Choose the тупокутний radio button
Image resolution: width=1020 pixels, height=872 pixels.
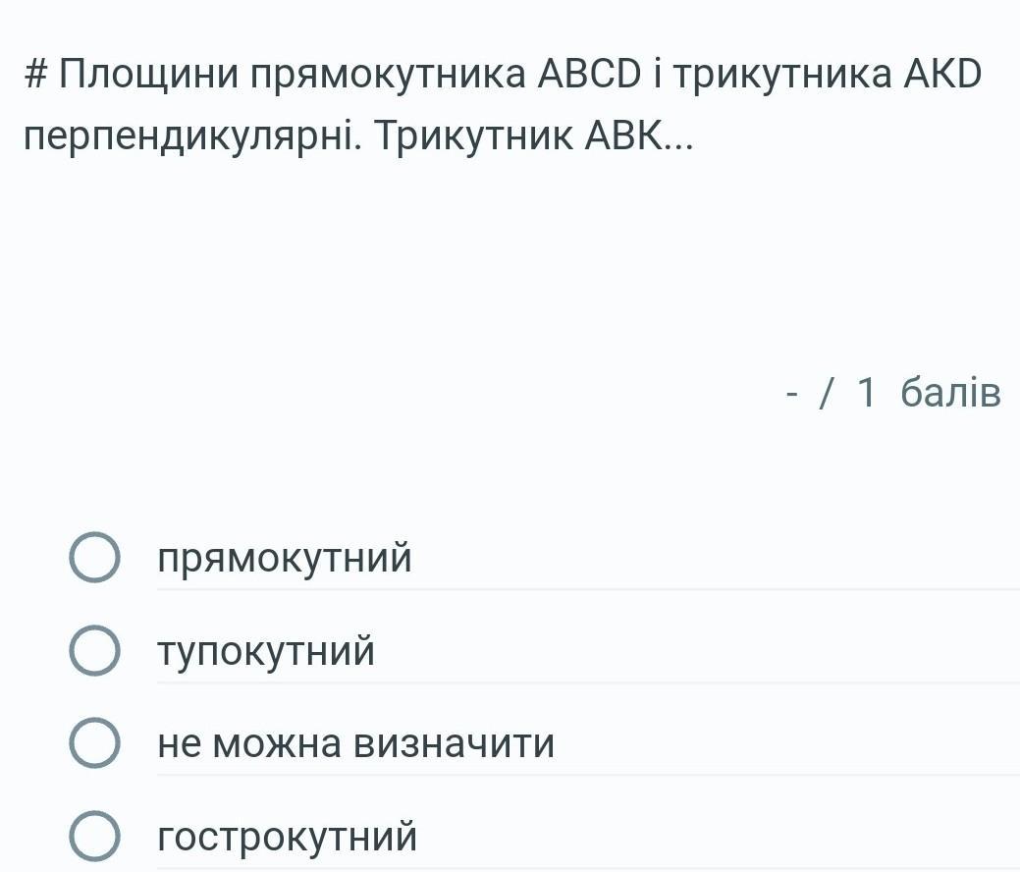tap(95, 652)
